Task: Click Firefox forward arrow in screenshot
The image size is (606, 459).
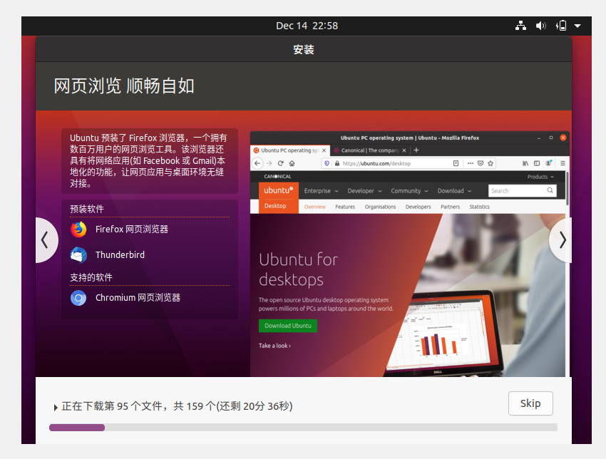Action: [269, 163]
